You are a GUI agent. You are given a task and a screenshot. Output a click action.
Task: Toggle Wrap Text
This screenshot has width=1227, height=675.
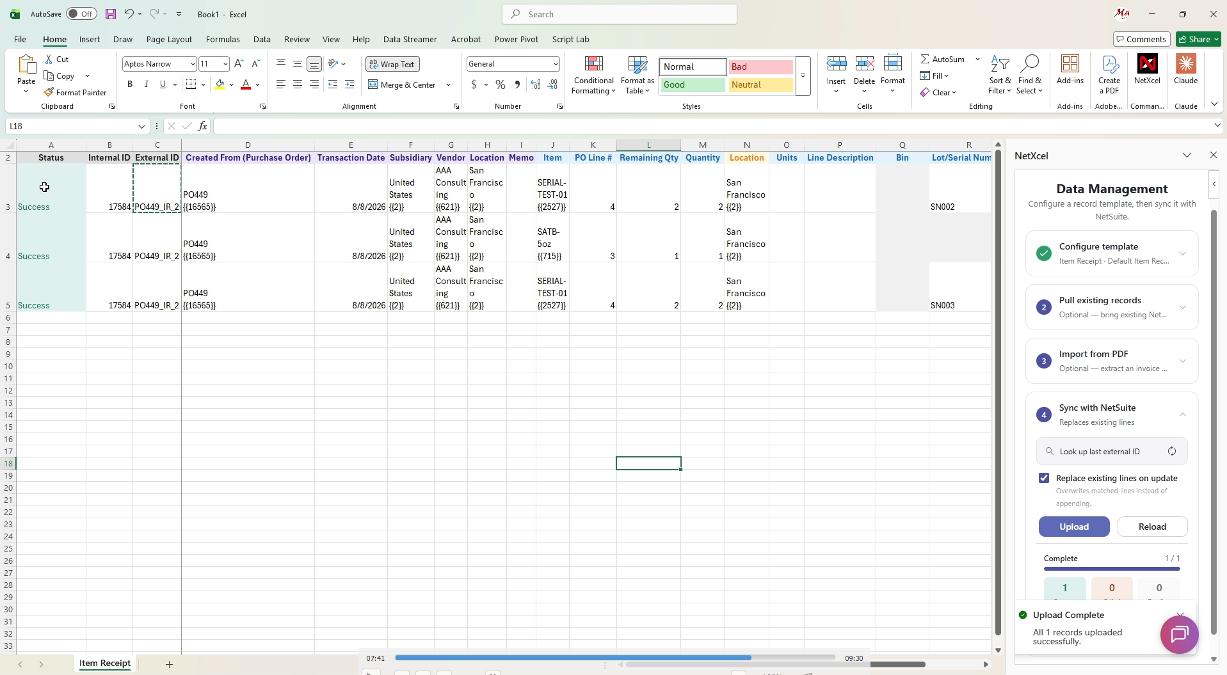[392, 64]
